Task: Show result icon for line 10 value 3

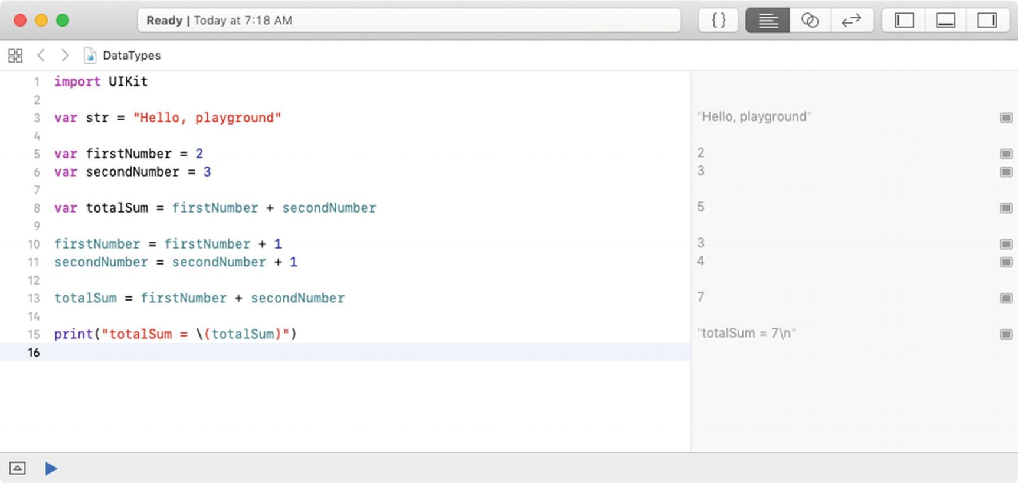Action: click(x=1006, y=244)
